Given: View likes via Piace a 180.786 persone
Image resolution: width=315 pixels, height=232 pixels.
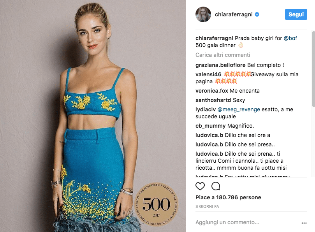Looking at the screenshot, I should tap(228, 197).
